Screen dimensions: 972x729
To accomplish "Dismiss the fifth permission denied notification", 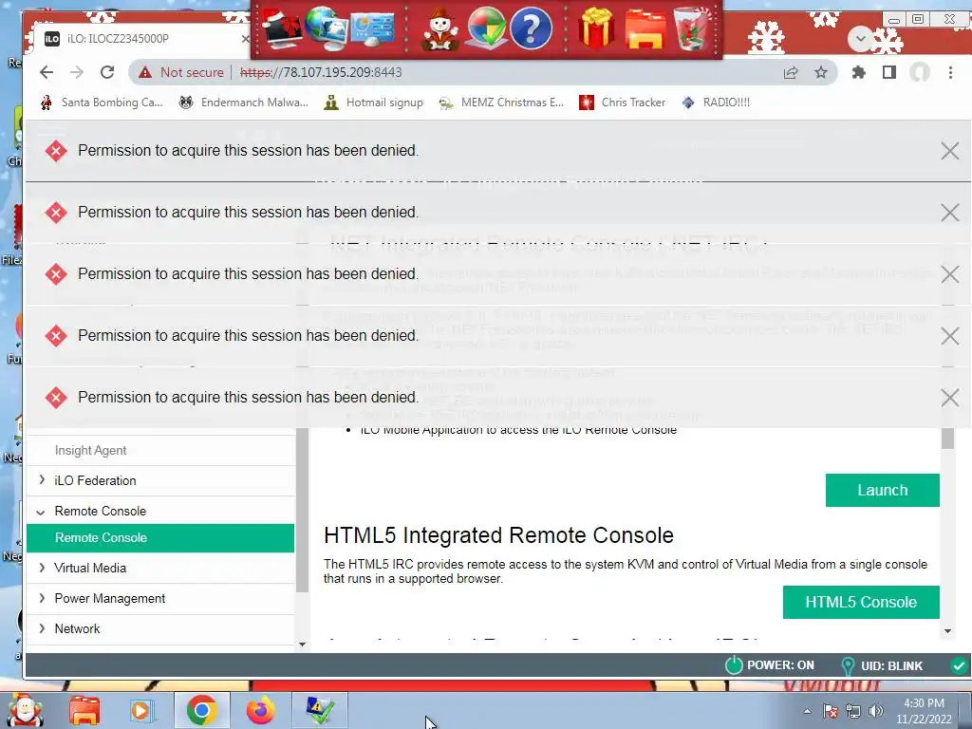I will point(949,398).
